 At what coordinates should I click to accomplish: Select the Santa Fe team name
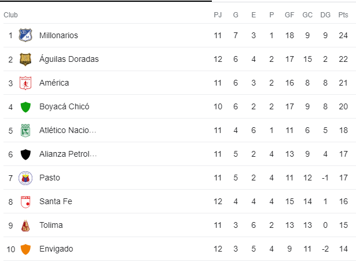pos(56,201)
